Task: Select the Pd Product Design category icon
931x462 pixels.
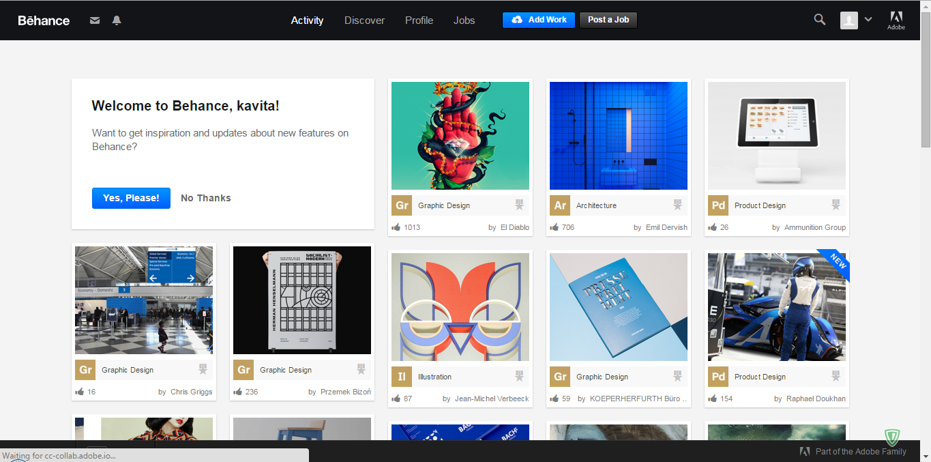Action: (x=718, y=205)
